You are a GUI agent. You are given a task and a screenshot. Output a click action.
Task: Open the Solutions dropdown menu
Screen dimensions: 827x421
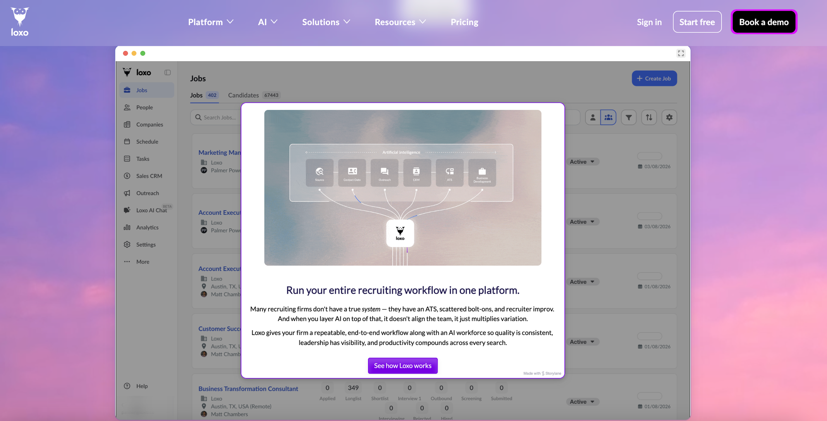pos(326,22)
